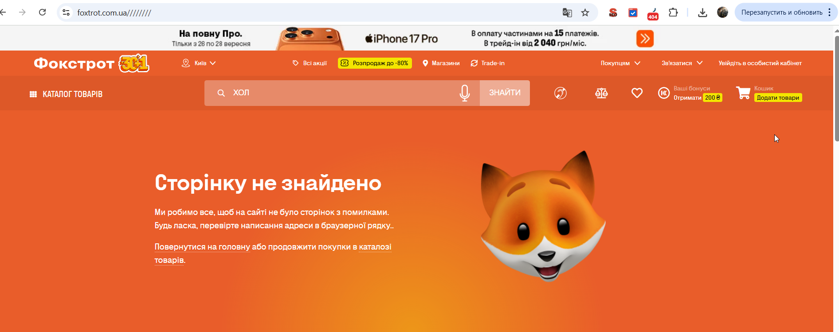
Task: Click the browser back arrow
Action: [3, 12]
